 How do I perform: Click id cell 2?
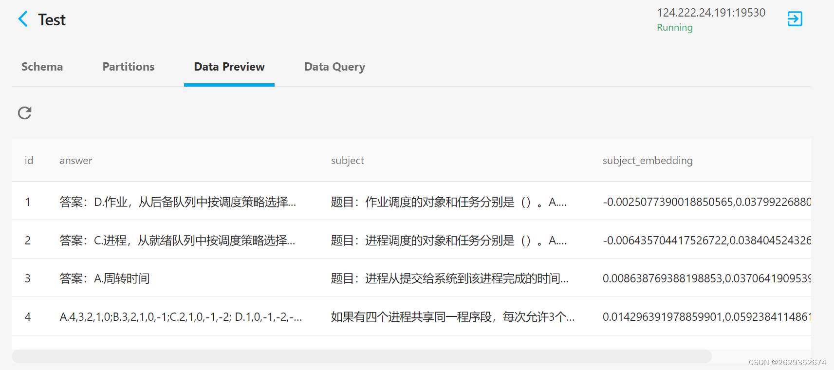pos(28,240)
